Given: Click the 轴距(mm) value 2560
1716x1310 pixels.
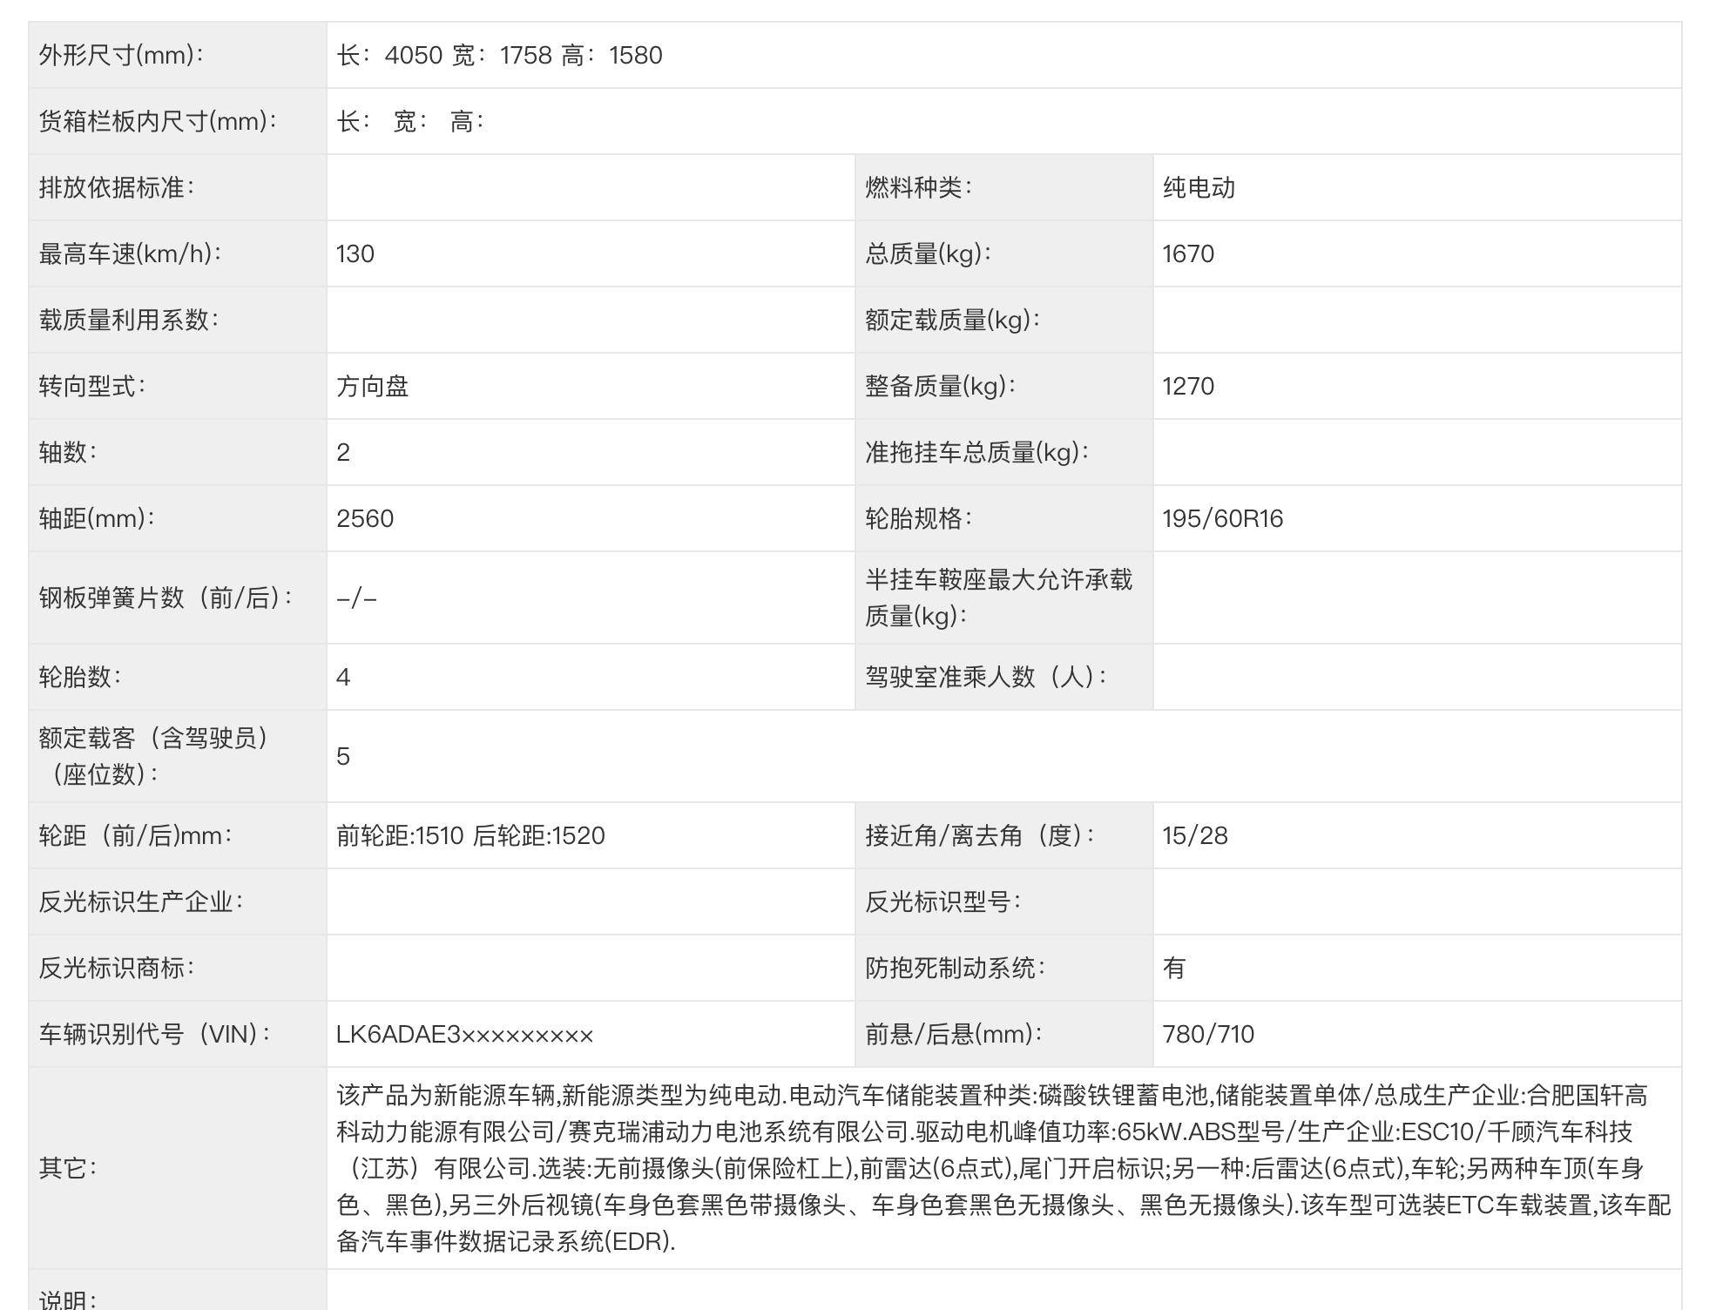Looking at the screenshot, I should click(x=365, y=518).
